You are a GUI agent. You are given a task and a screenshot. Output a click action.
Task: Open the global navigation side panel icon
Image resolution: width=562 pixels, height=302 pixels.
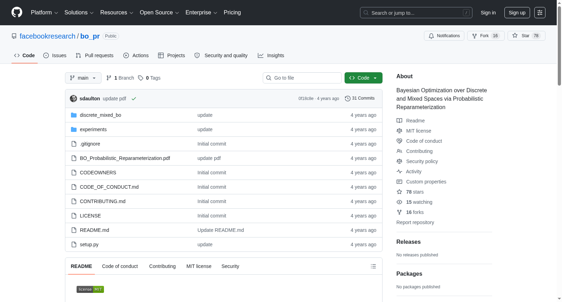pyautogui.click(x=540, y=13)
